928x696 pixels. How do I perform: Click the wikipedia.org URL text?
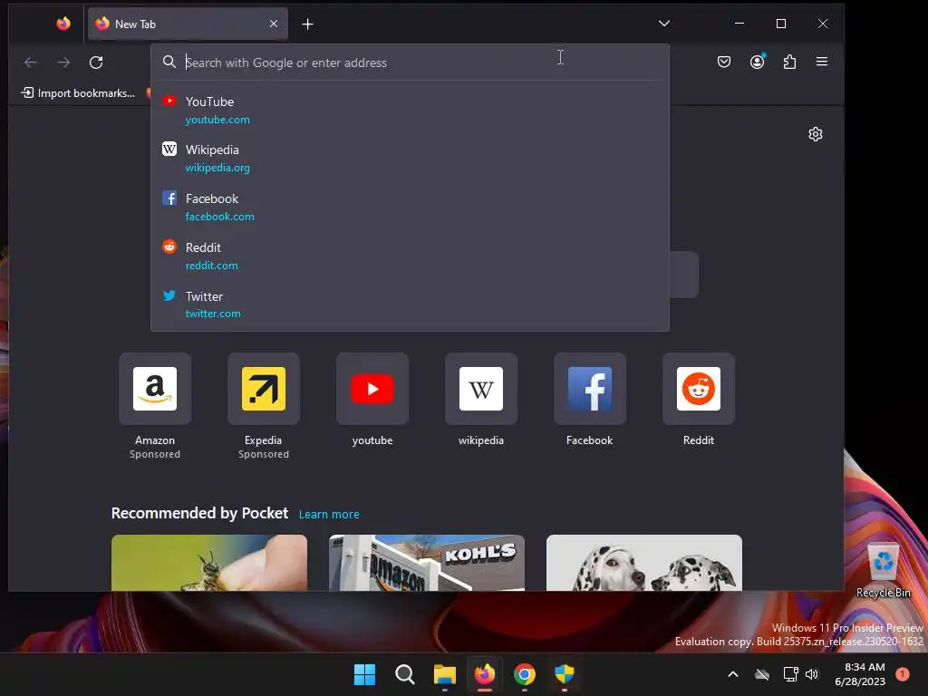coord(217,168)
